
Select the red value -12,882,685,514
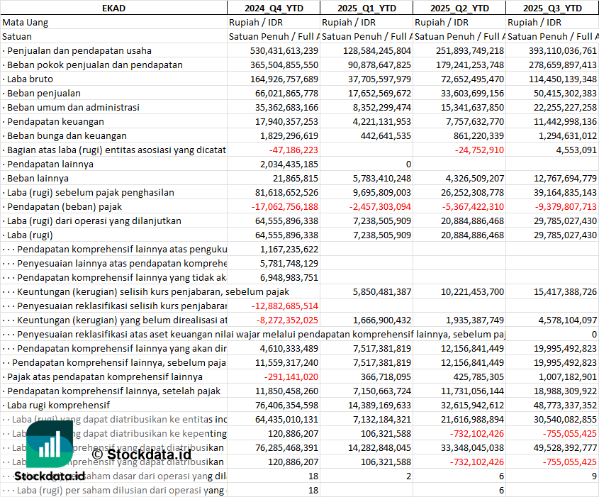284,306
